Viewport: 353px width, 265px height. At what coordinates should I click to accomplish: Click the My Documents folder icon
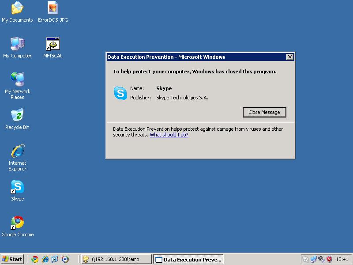pos(17,8)
